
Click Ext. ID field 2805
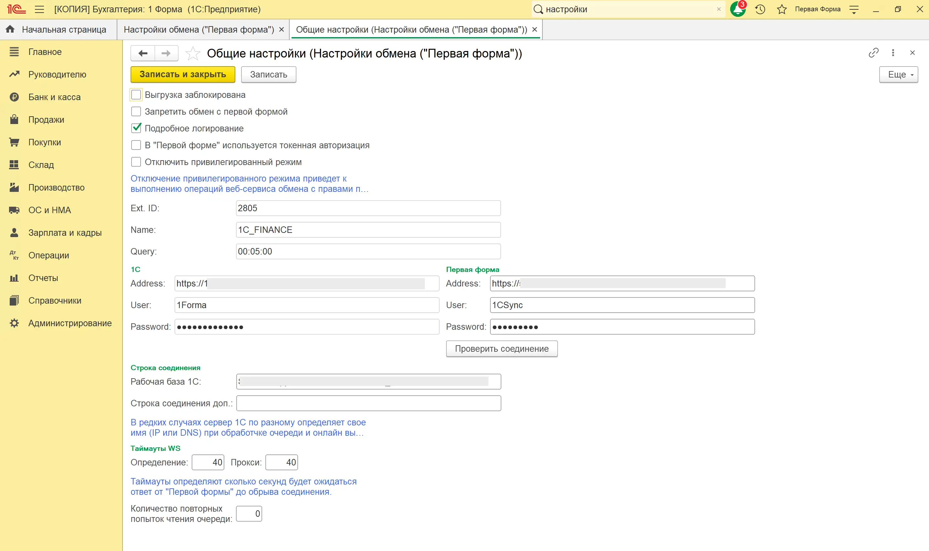tap(368, 208)
